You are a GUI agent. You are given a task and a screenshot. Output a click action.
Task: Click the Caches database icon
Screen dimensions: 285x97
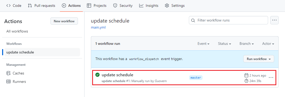click(8, 73)
